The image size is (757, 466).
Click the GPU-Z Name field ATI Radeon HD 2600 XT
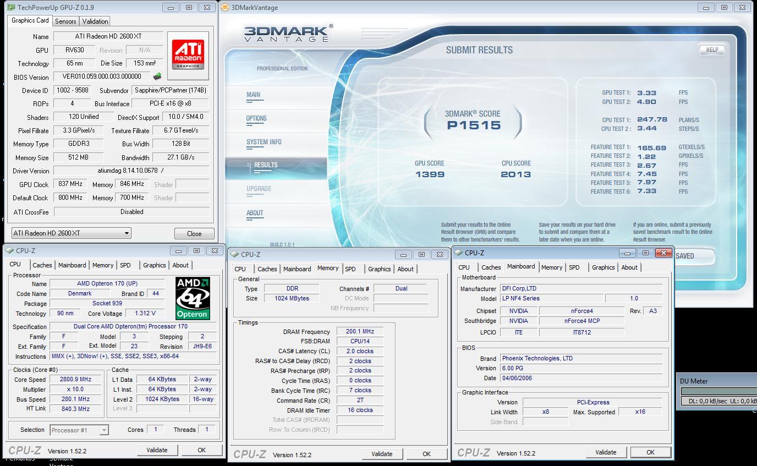(x=108, y=36)
